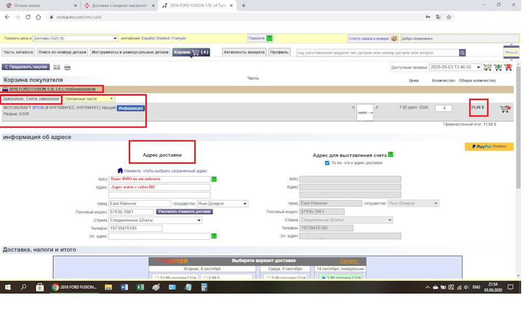Open the Активность аккаунта tab

click(x=244, y=52)
